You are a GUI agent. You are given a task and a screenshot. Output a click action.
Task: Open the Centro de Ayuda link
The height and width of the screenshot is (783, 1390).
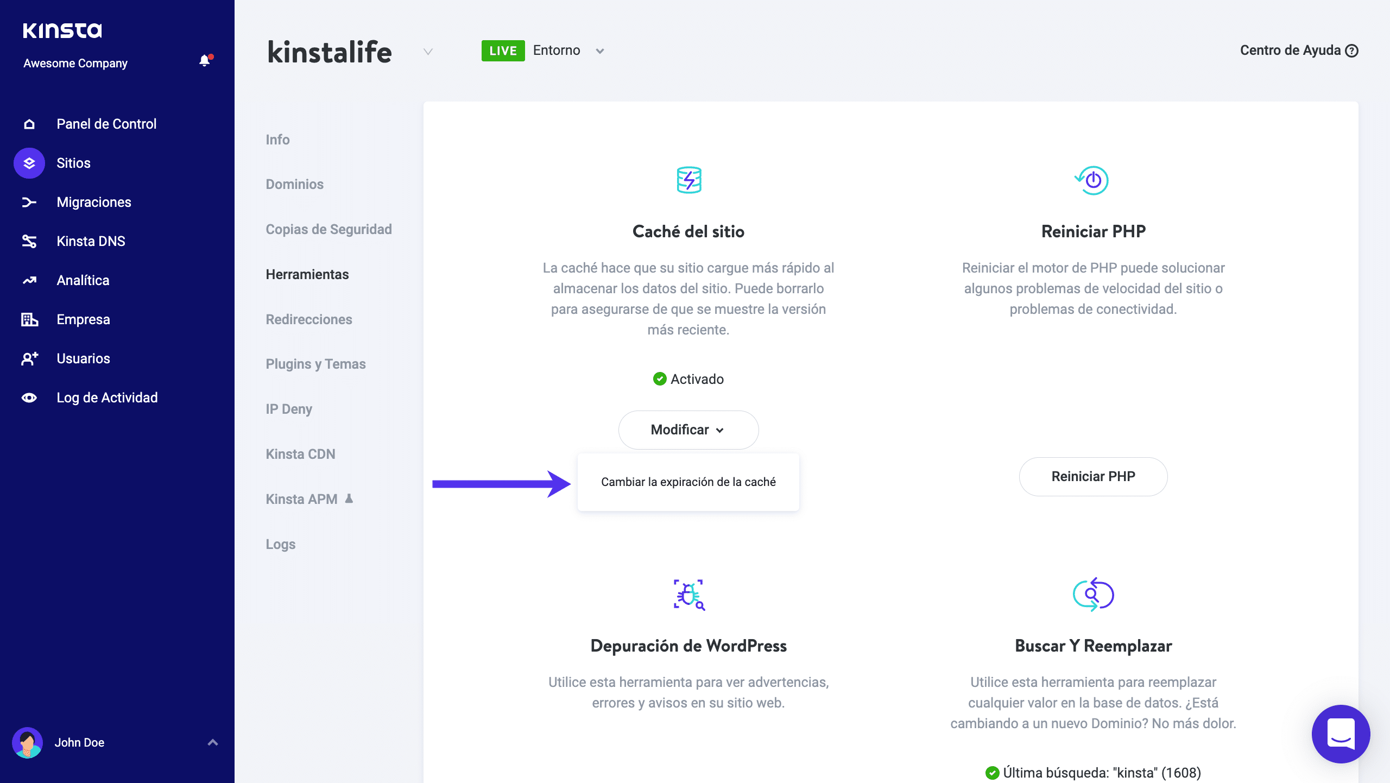(1298, 50)
